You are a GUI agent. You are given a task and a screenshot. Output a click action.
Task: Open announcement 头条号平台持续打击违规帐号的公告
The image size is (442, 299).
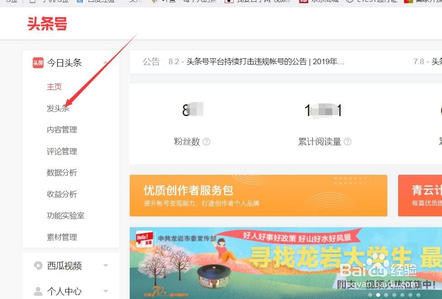(x=265, y=61)
